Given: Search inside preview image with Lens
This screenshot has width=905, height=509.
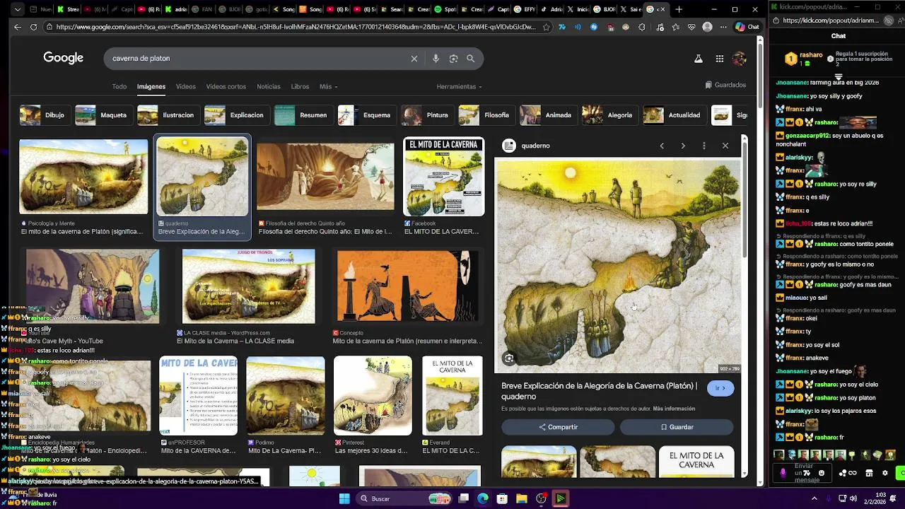Looking at the screenshot, I should 509,358.
